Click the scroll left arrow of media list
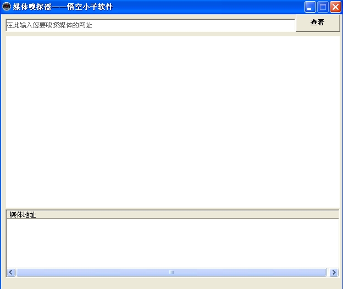 point(11,273)
